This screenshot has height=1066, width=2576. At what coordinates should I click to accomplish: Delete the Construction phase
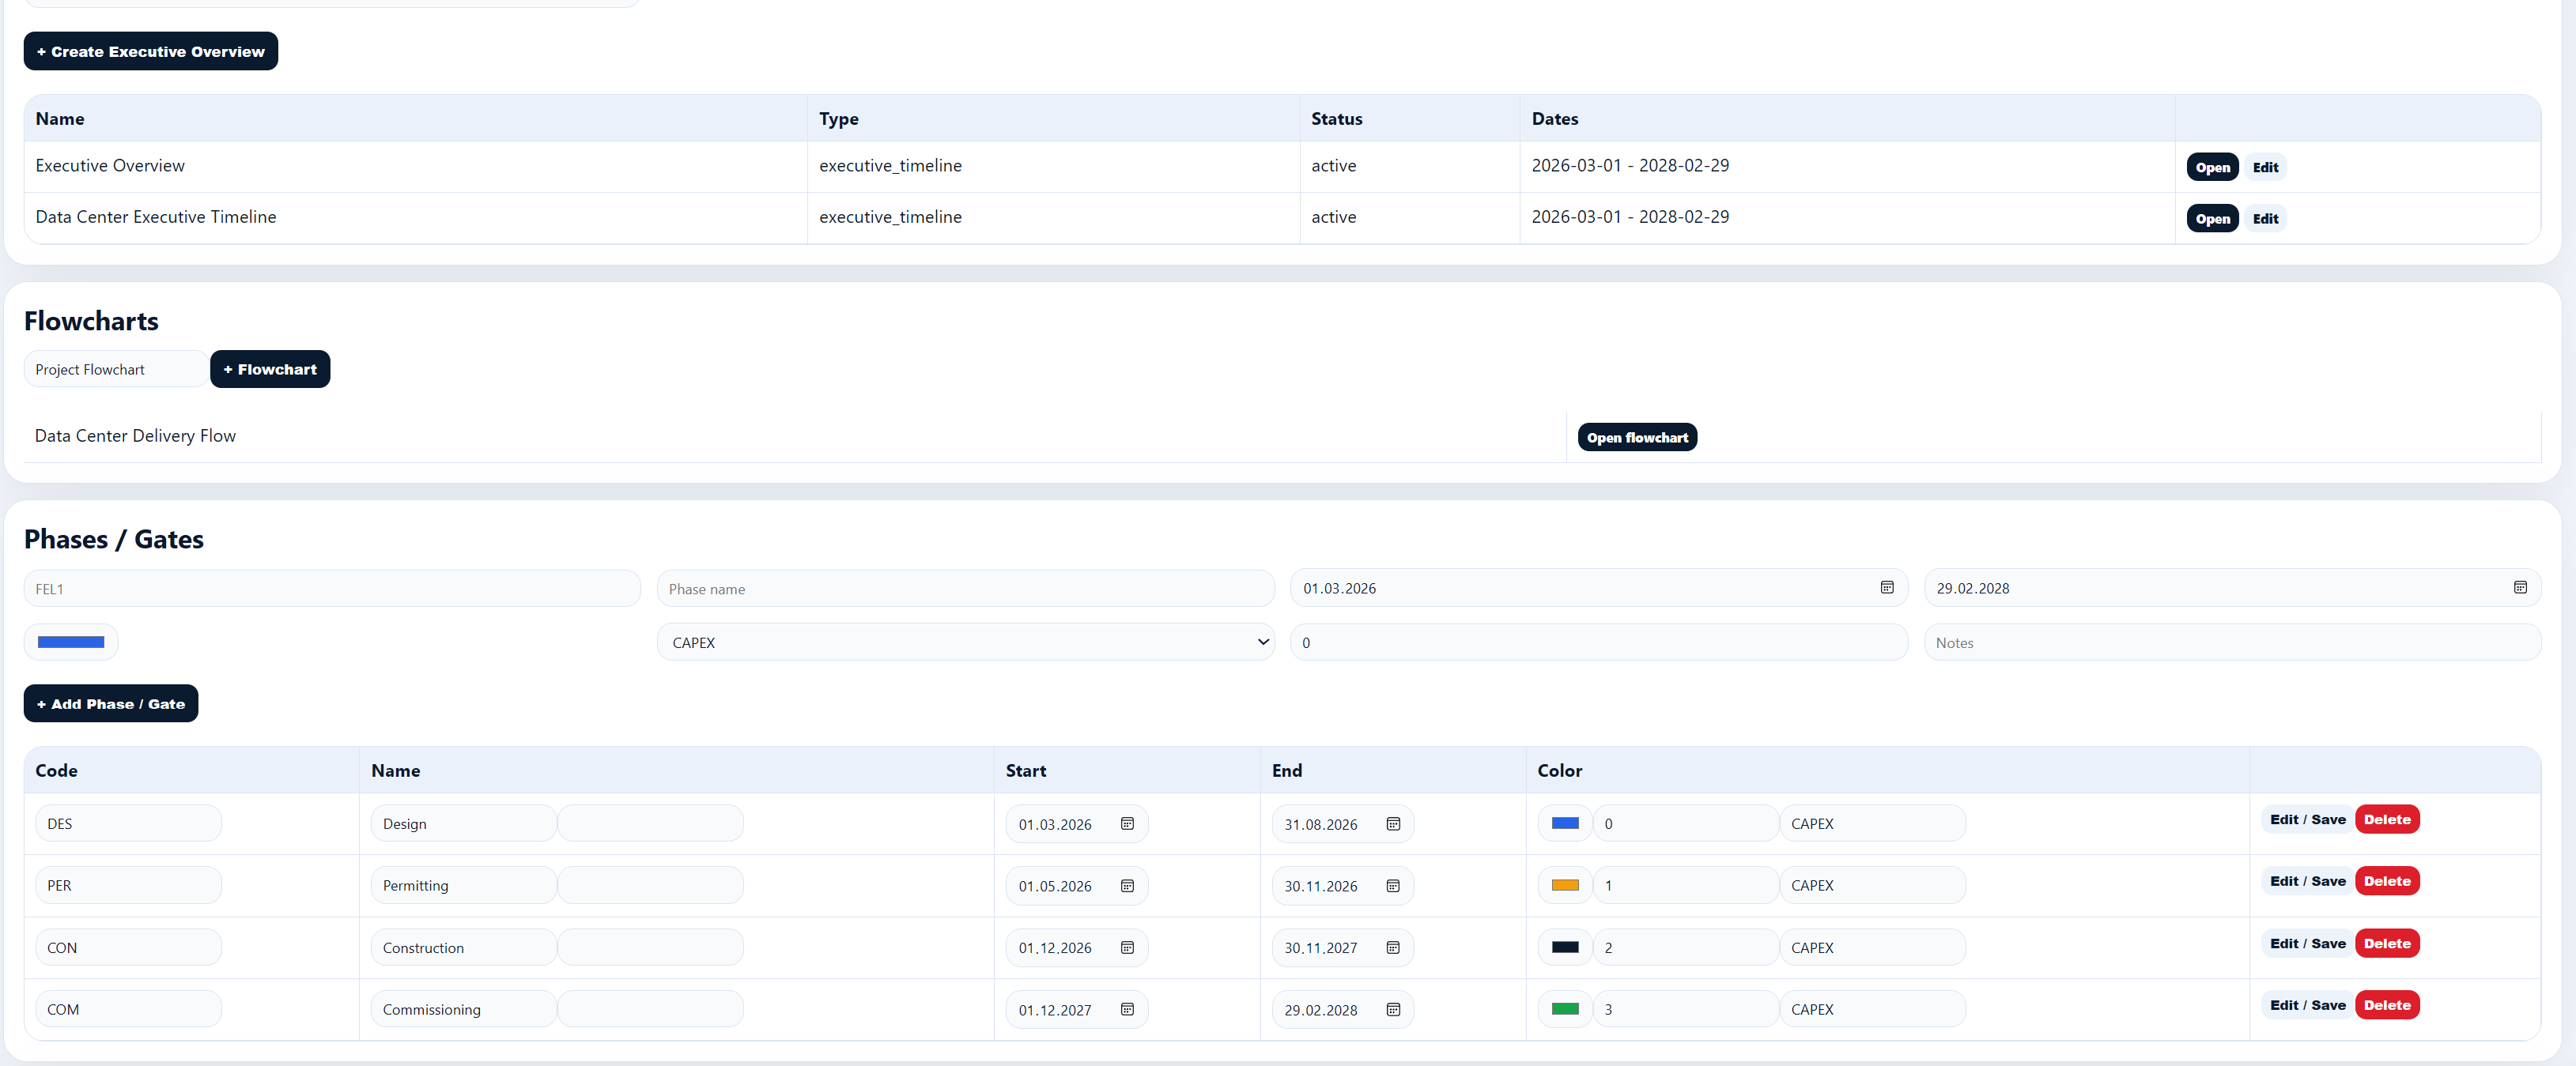pos(2387,943)
